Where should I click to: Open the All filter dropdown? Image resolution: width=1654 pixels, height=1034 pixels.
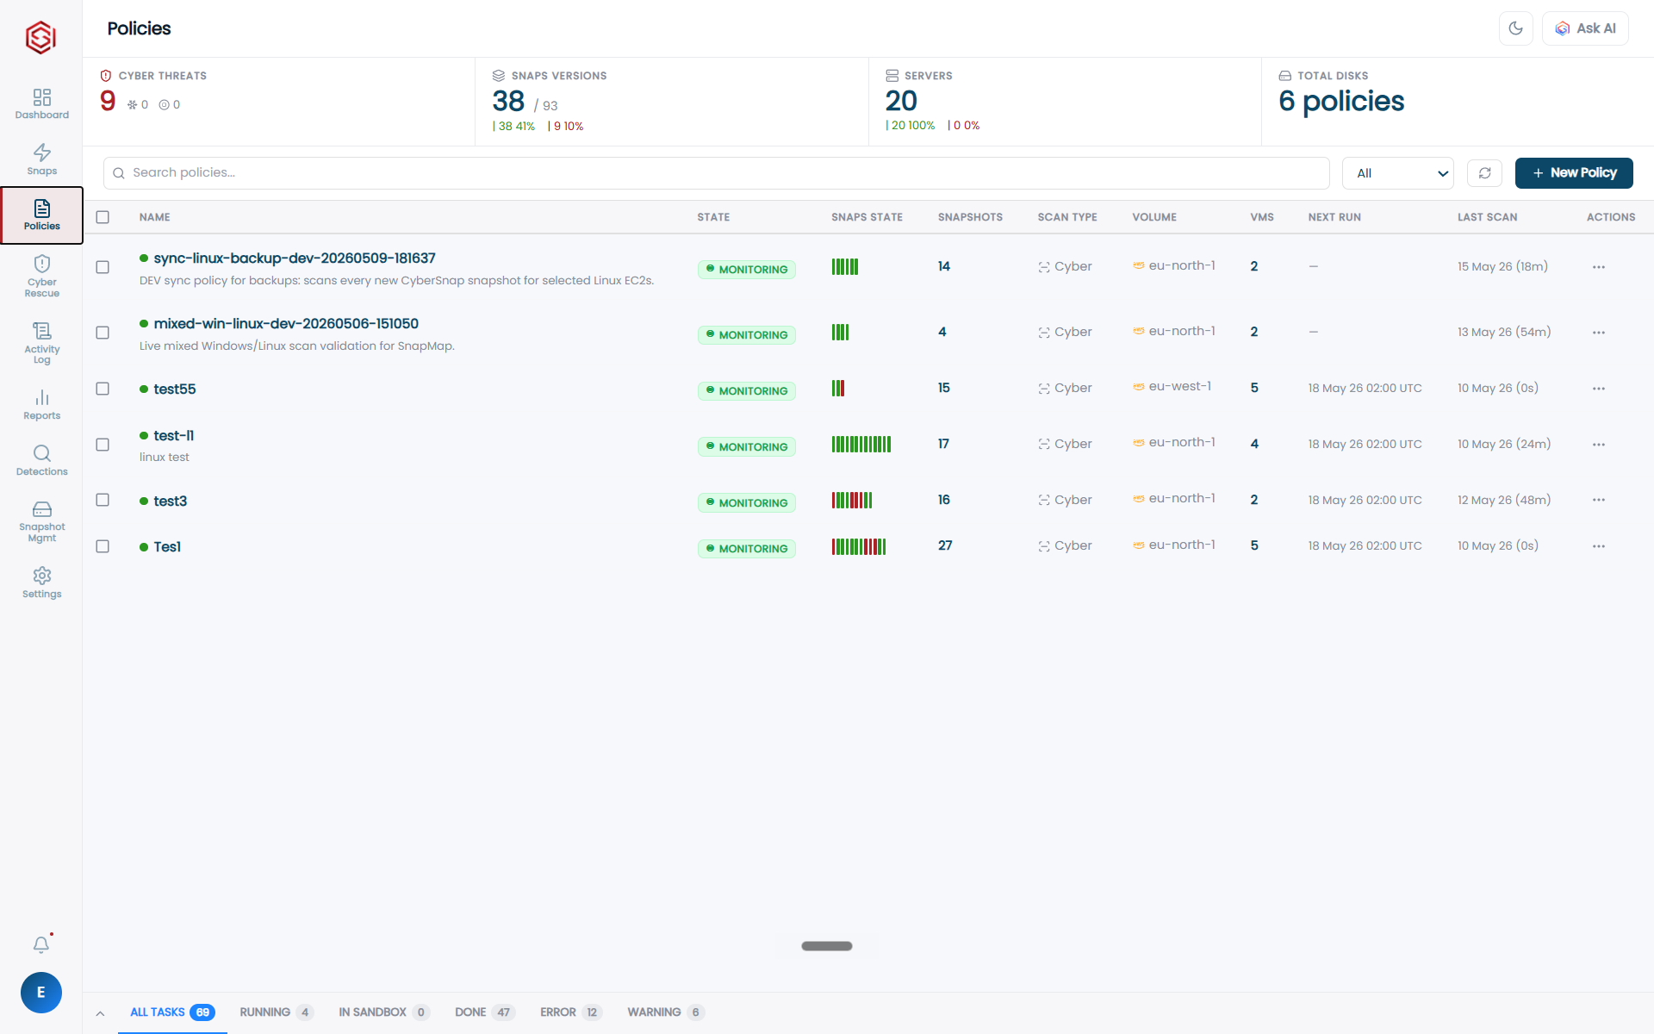1397,173
